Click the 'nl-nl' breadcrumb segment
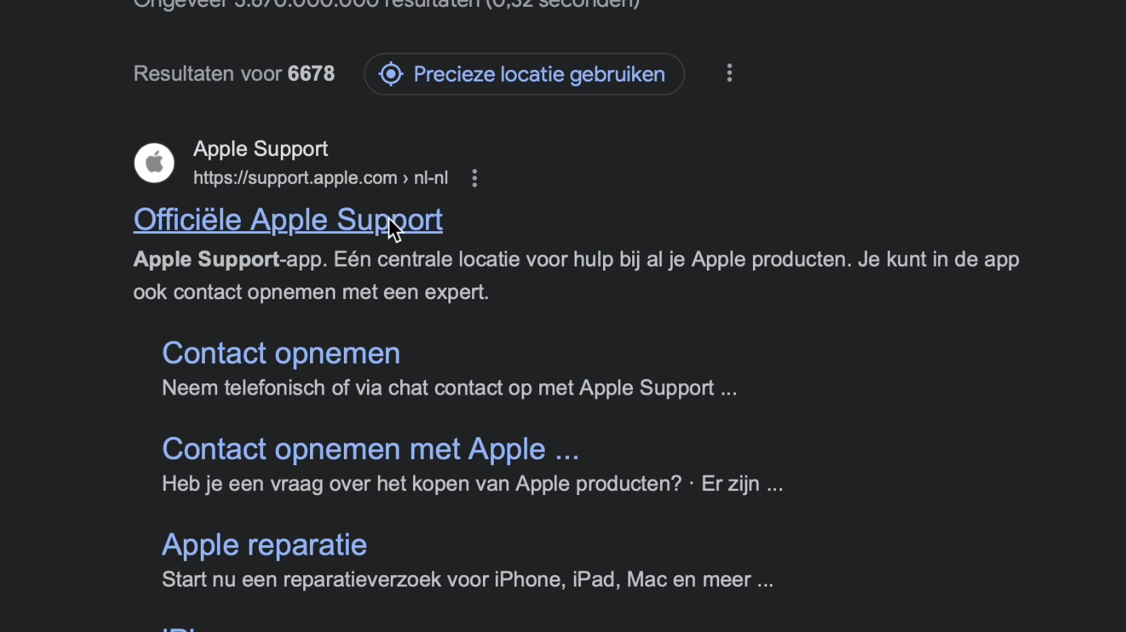 click(431, 178)
